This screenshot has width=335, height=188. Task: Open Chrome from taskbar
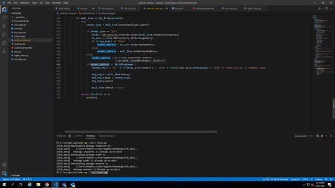47,184
